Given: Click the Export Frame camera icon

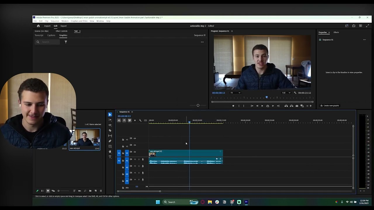Looking at the screenshot, I should 297,106.
